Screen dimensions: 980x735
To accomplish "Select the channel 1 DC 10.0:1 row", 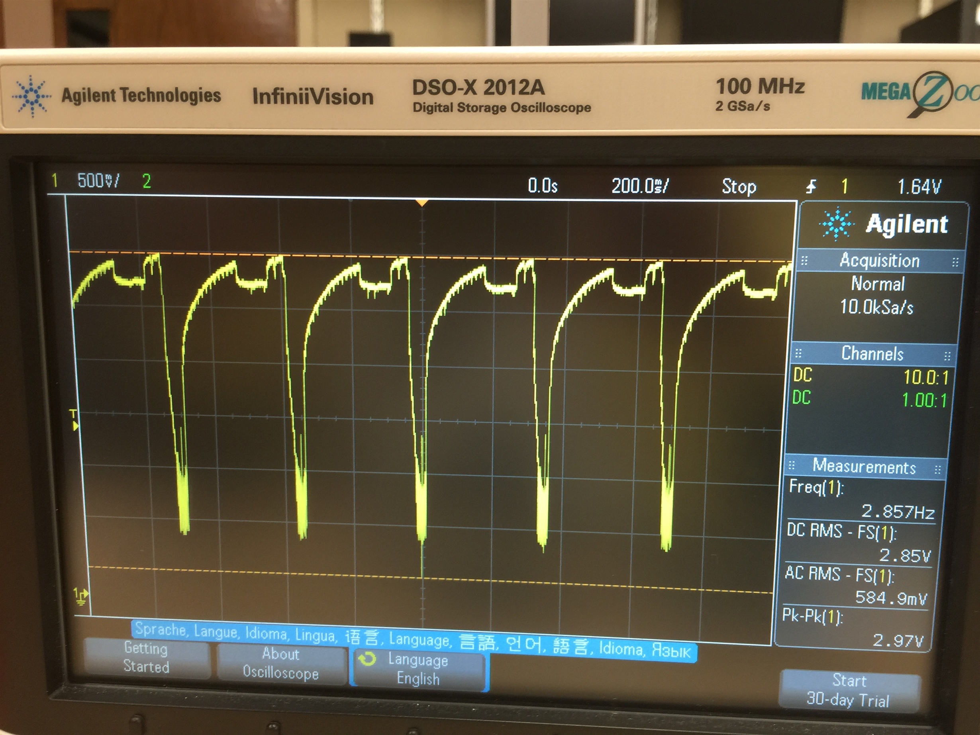I will point(870,376).
